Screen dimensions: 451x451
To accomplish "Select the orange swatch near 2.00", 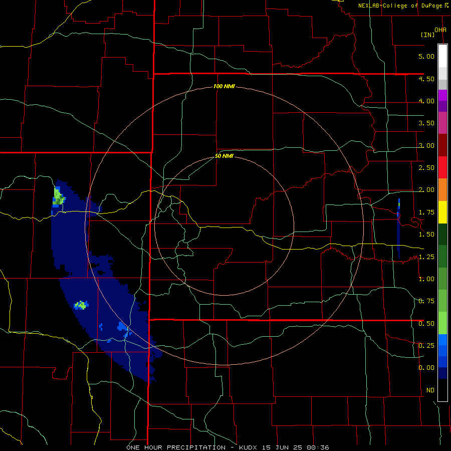I will [x=442, y=190].
